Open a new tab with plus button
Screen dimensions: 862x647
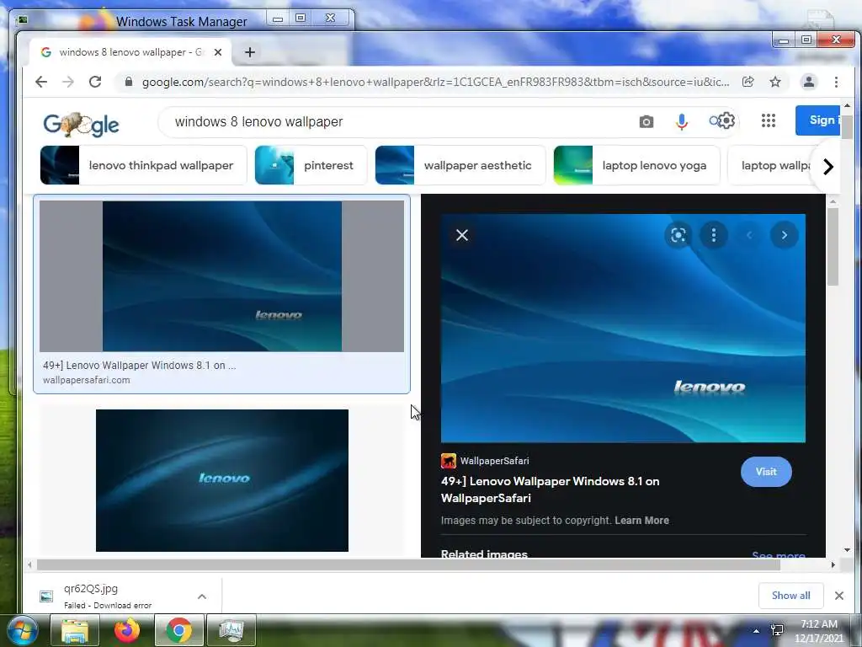(250, 52)
